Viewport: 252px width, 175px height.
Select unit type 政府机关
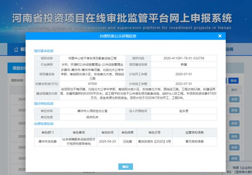coord(93,117)
